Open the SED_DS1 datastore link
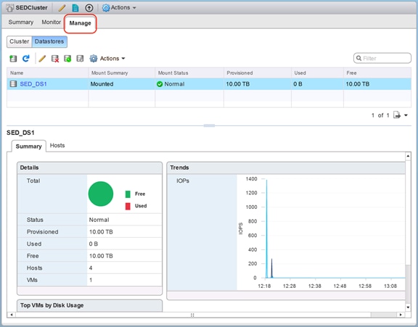Viewport: 418px width, 327px height. point(33,84)
